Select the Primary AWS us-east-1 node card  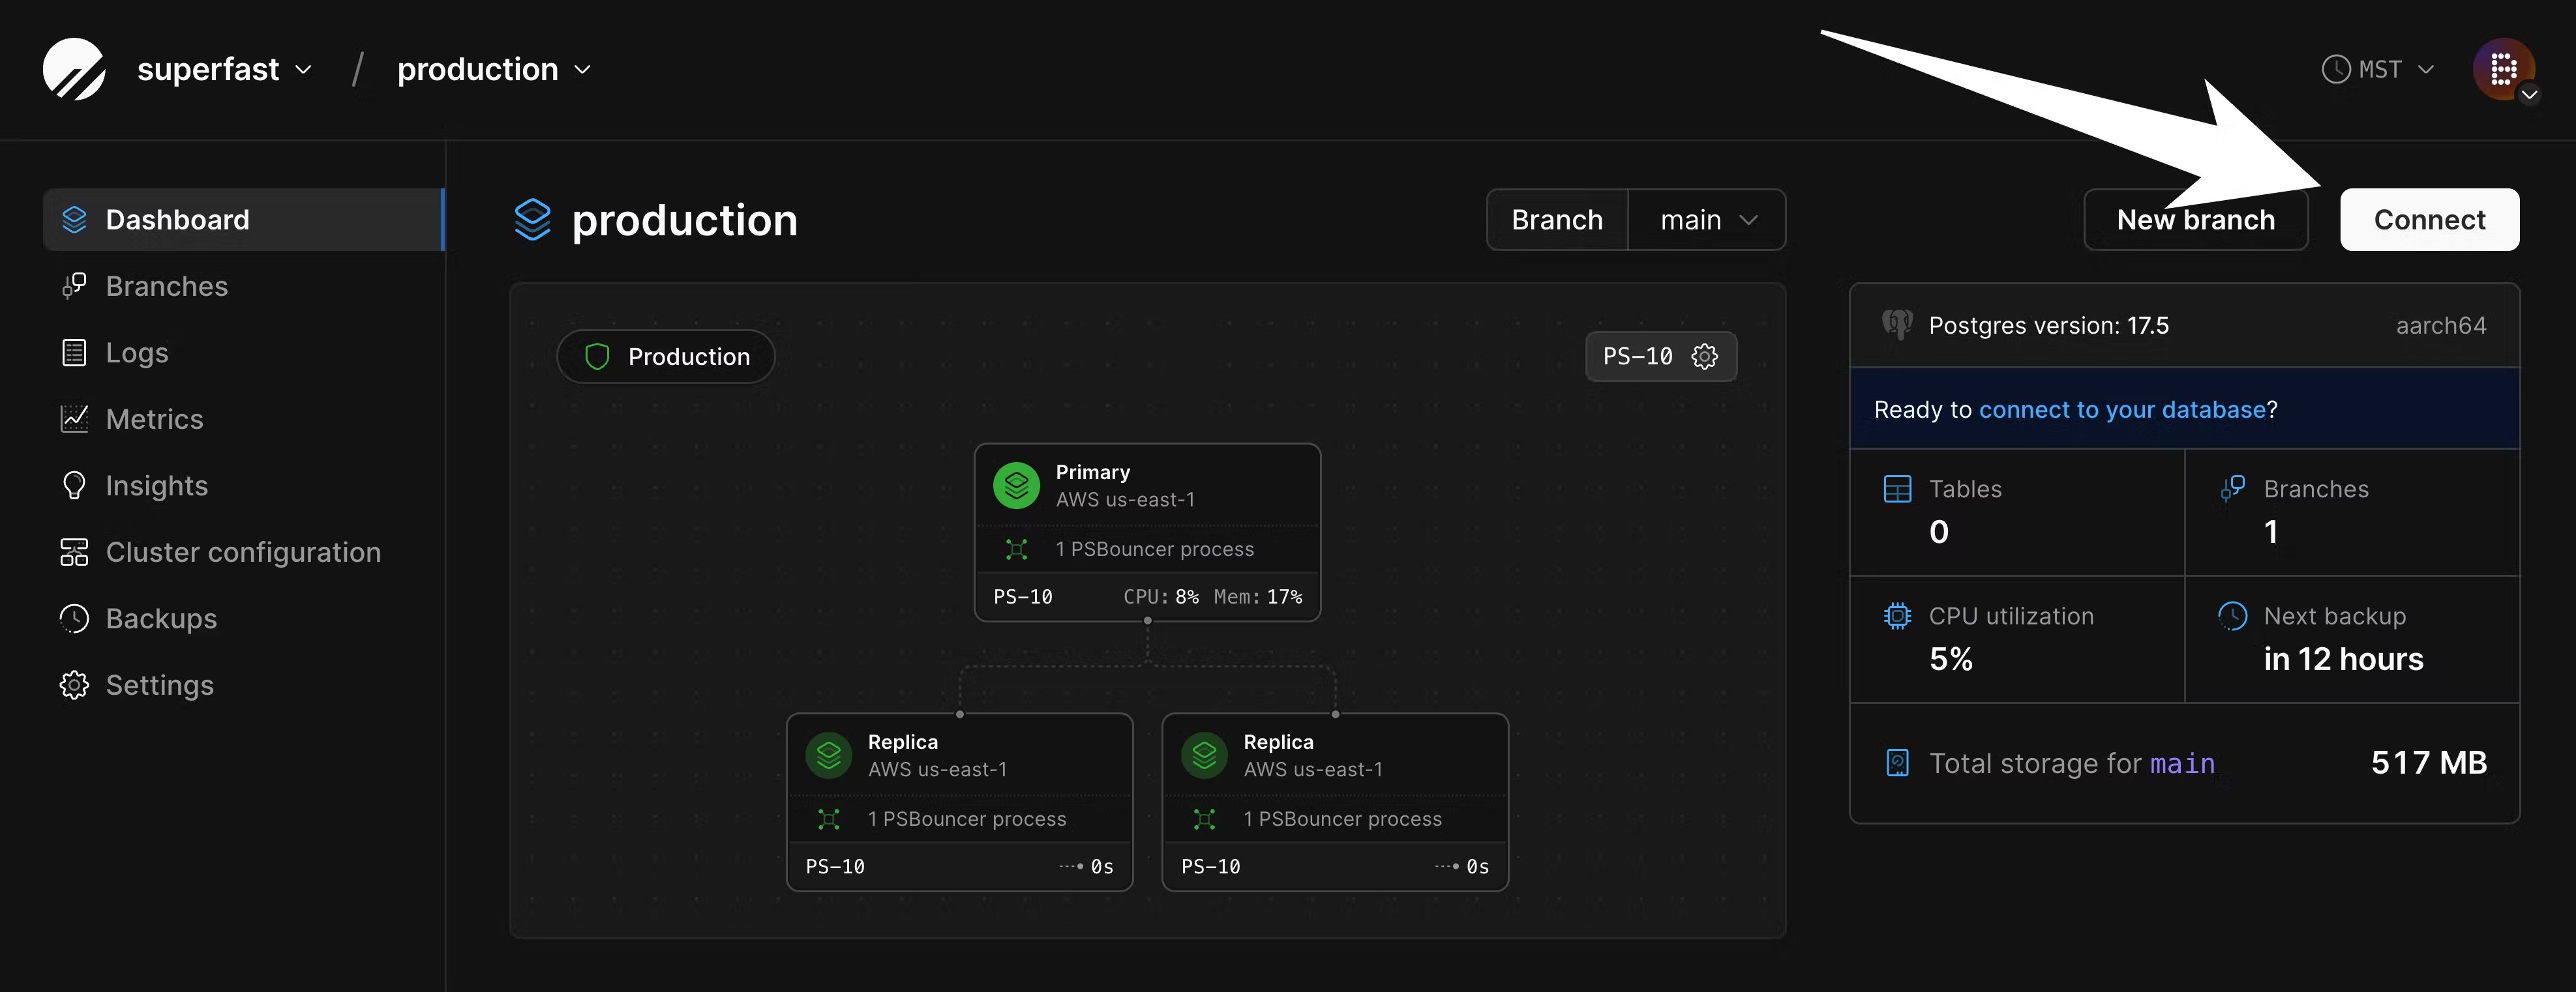(1147, 532)
